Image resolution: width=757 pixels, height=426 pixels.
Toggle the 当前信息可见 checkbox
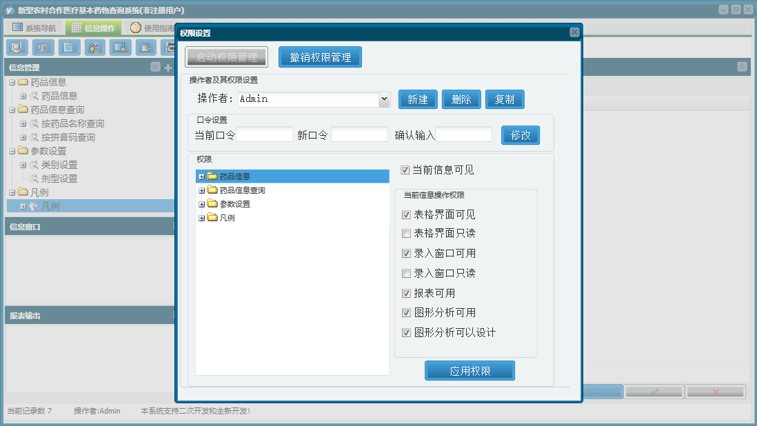[x=405, y=170]
